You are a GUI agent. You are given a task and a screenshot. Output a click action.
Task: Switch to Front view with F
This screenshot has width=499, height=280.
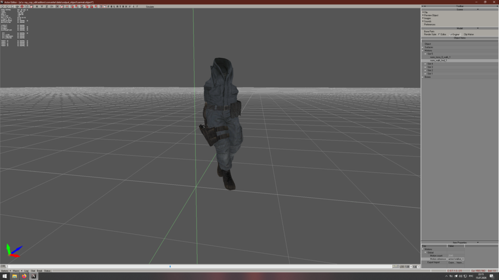[108, 6]
